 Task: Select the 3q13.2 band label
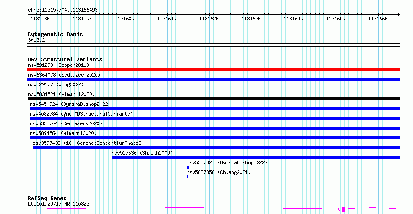pyautogui.click(x=36, y=40)
